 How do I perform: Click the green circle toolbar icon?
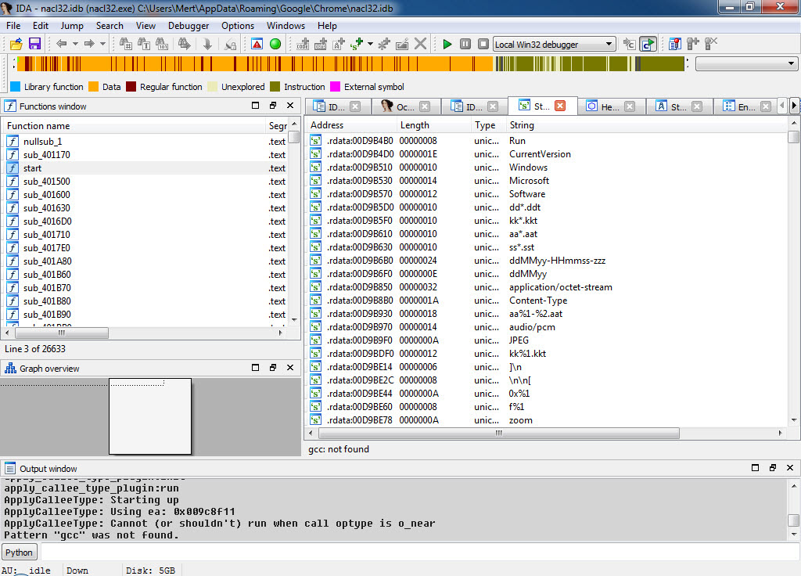275,44
